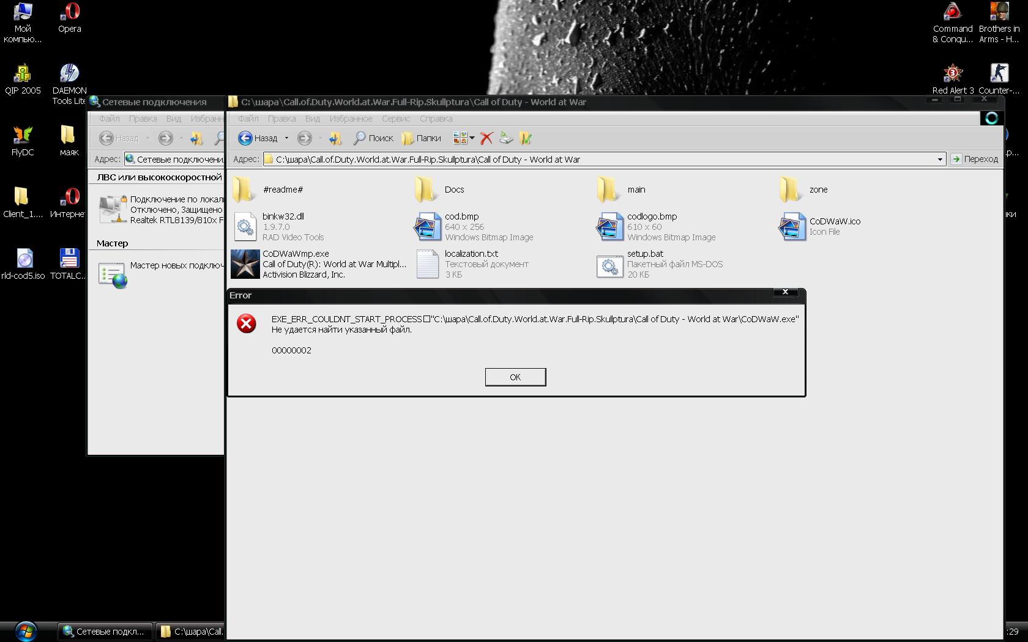
Task: Select the Интернет Opera desktop shortcut
Action: tap(67, 203)
